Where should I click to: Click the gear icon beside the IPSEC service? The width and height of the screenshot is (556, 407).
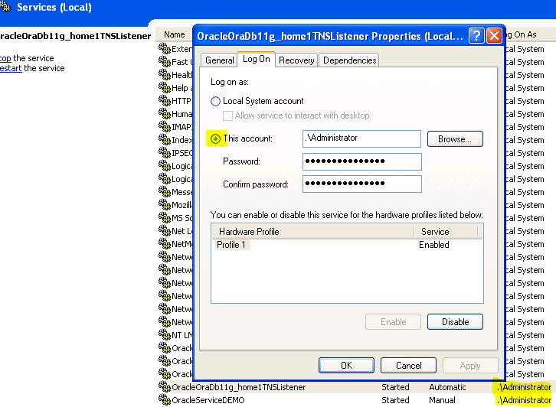click(x=165, y=153)
